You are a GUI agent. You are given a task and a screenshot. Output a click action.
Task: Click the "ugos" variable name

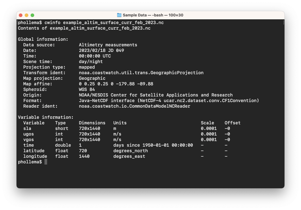pyautogui.click(x=29, y=134)
